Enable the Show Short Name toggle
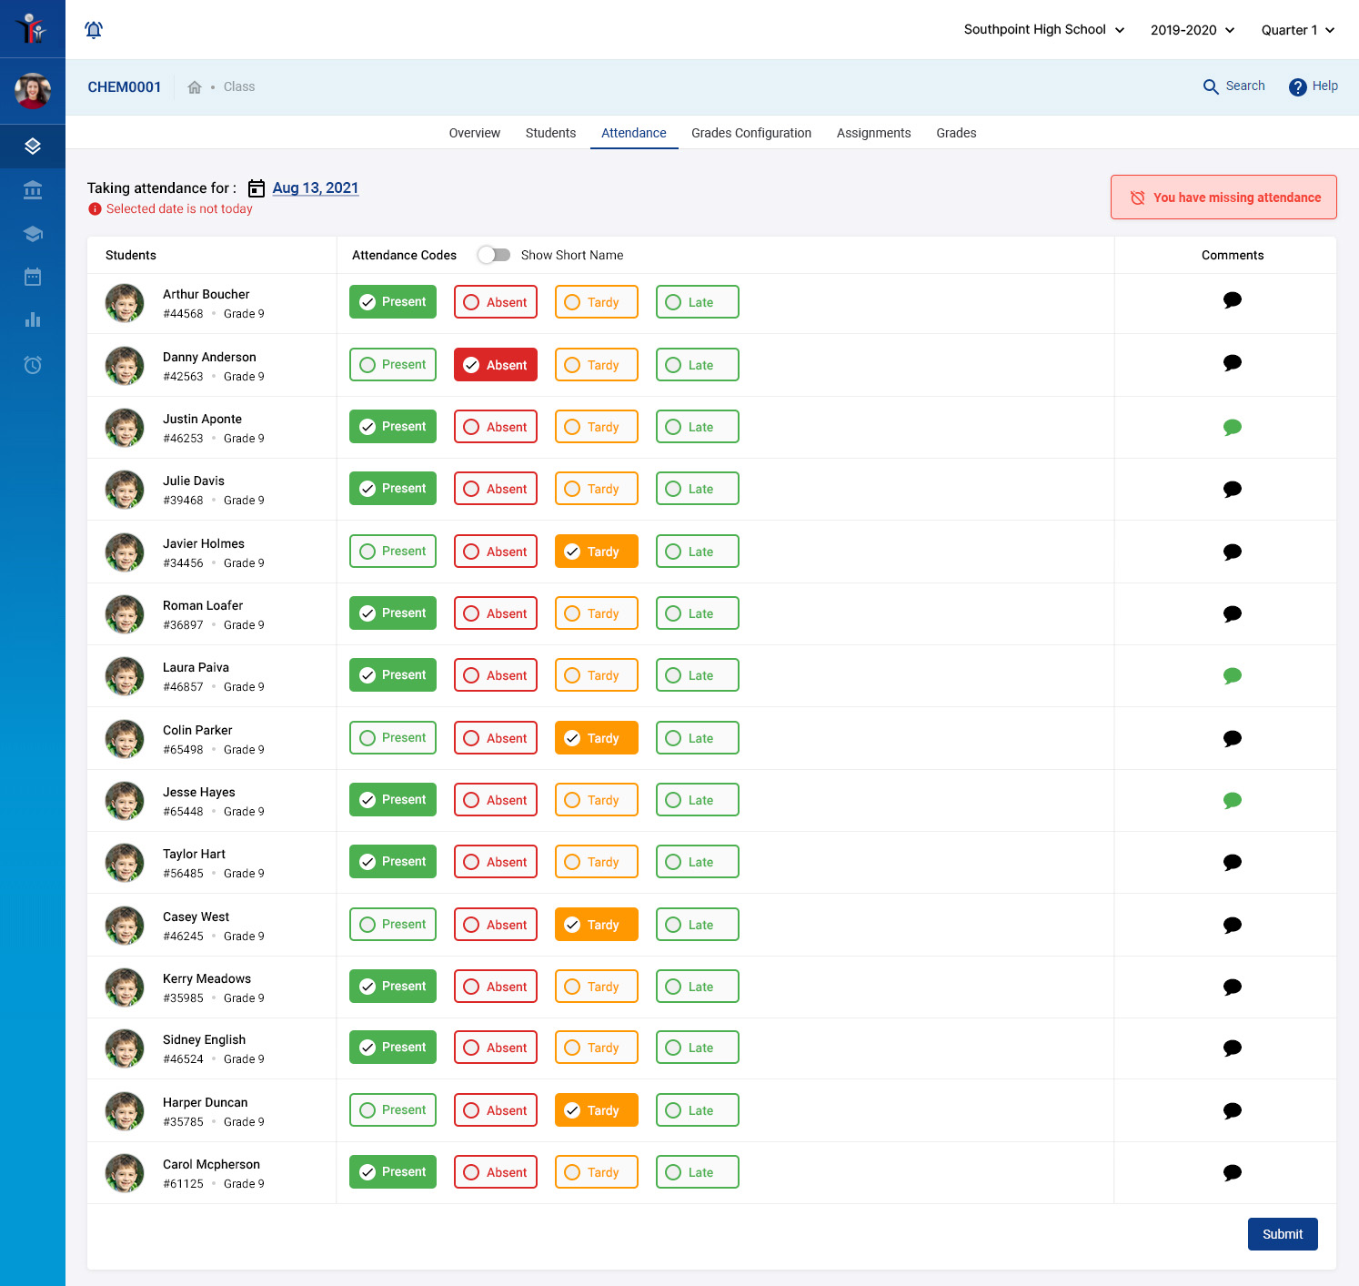Image resolution: width=1359 pixels, height=1286 pixels. pyautogui.click(x=494, y=255)
